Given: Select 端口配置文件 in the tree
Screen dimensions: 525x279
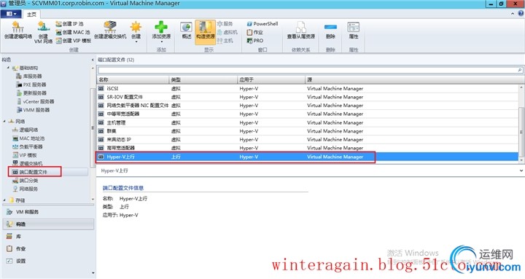Looking at the screenshot, I should (x=30, y=172).
